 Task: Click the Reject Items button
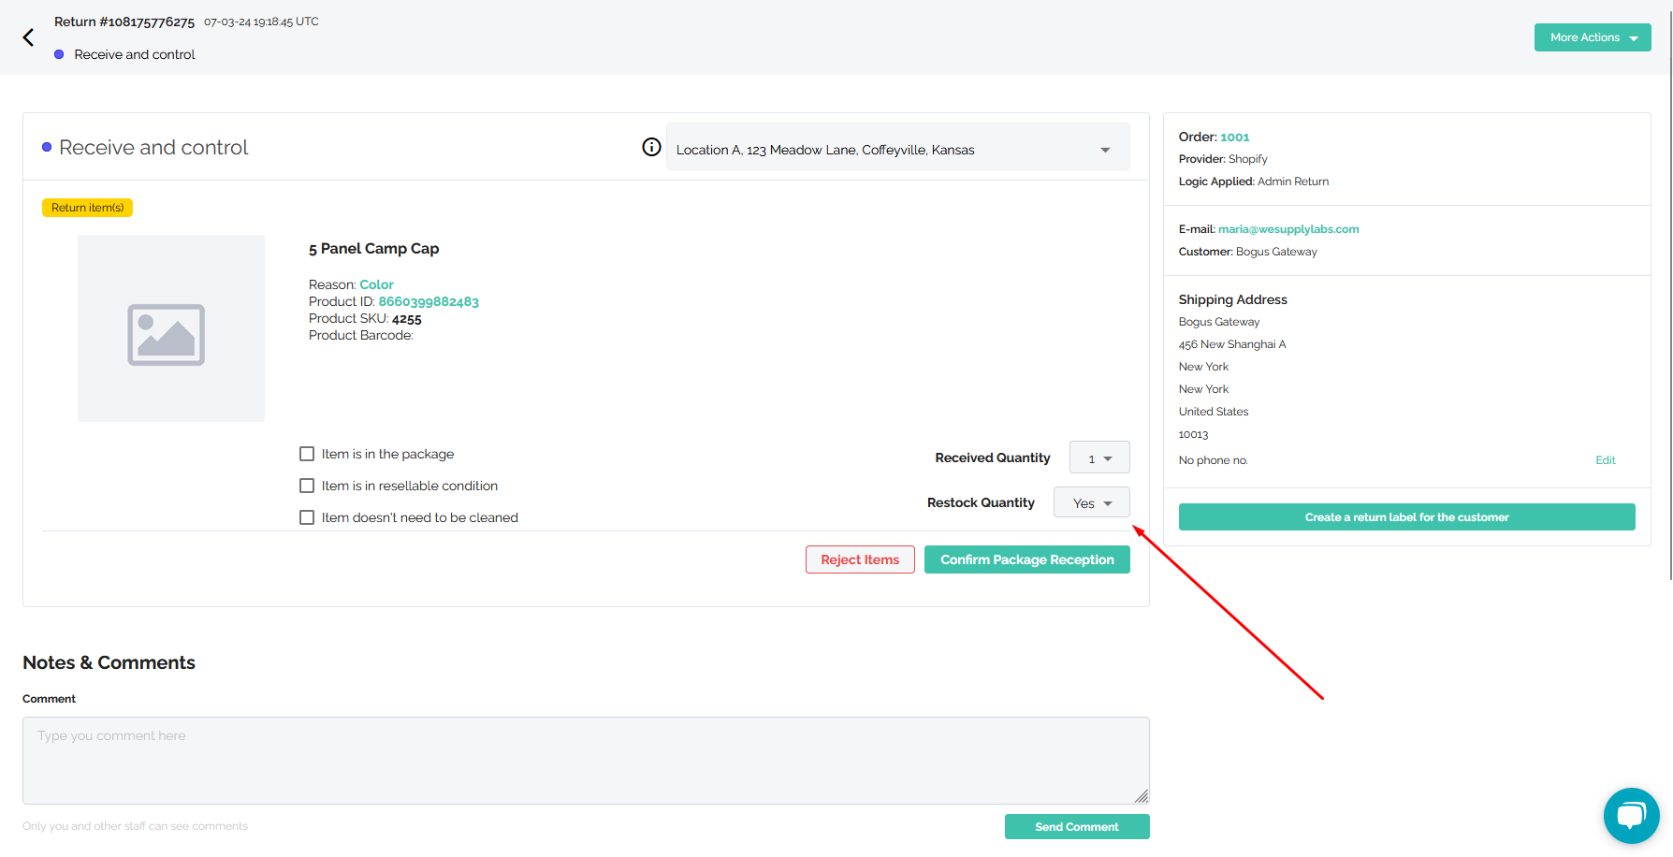[860, 559]
